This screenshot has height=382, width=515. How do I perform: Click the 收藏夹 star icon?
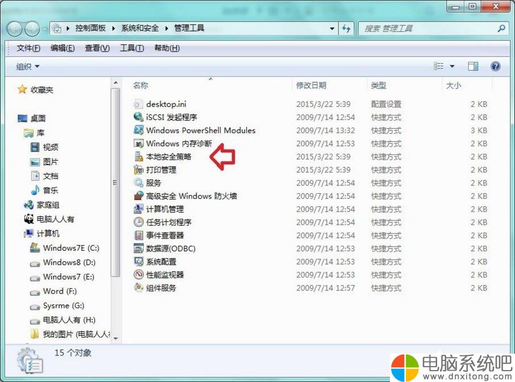pos(22,89)
